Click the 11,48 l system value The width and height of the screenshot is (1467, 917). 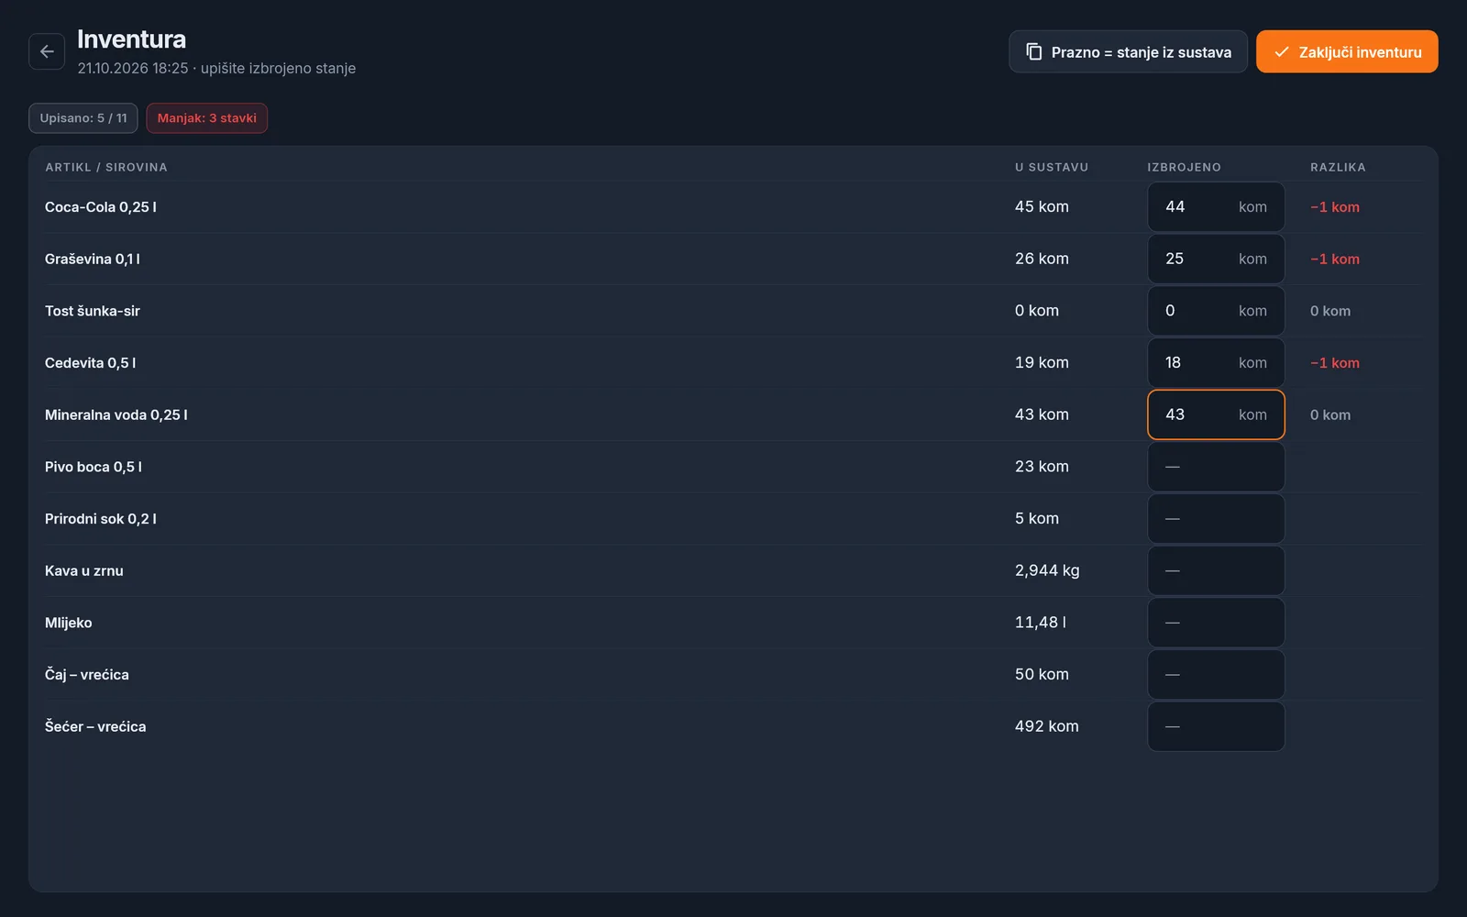click(x=1041, y=623)
